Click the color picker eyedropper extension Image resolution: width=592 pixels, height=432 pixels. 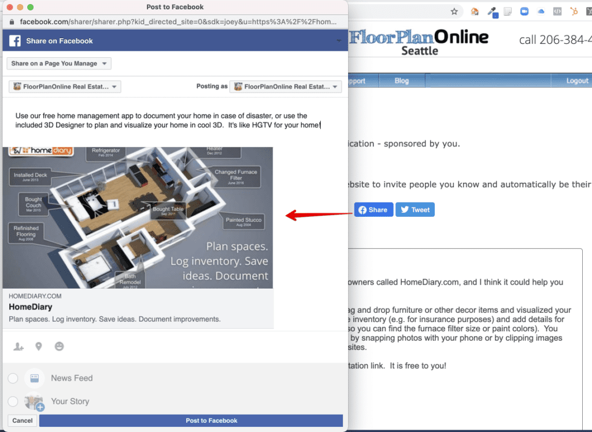click(x=492, y=11)
